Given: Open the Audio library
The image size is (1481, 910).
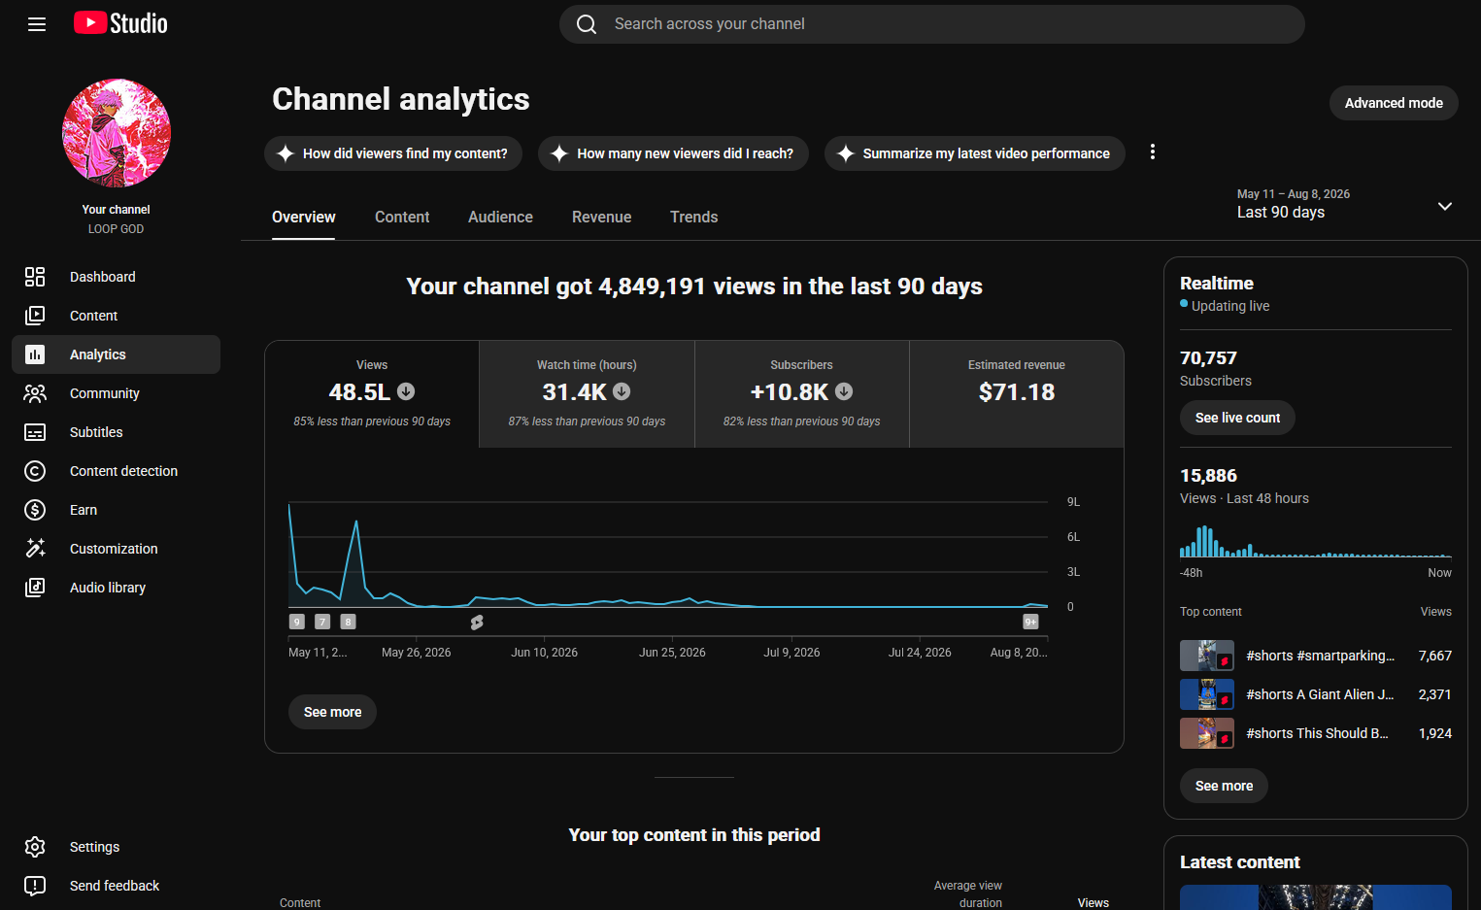Looking at the screenshot, I should (x=116, y=588).
